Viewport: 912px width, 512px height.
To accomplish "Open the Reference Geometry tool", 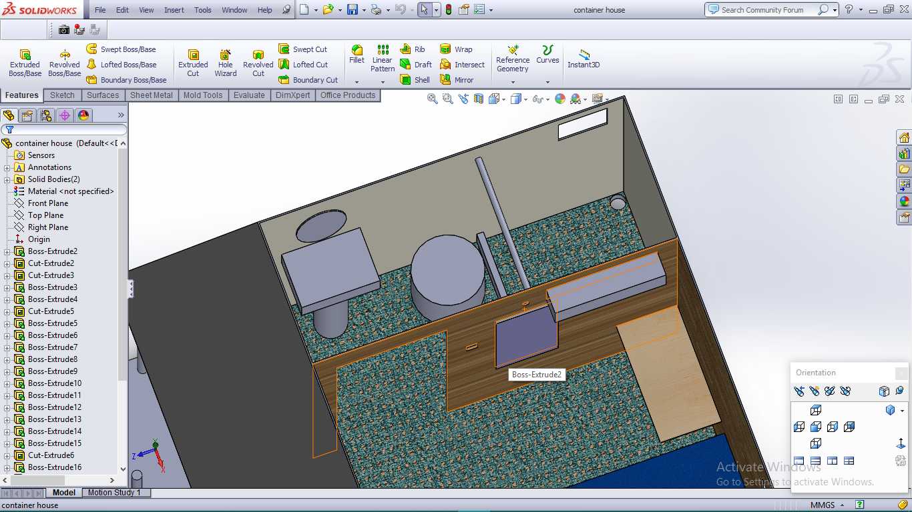I will (513, 59).
